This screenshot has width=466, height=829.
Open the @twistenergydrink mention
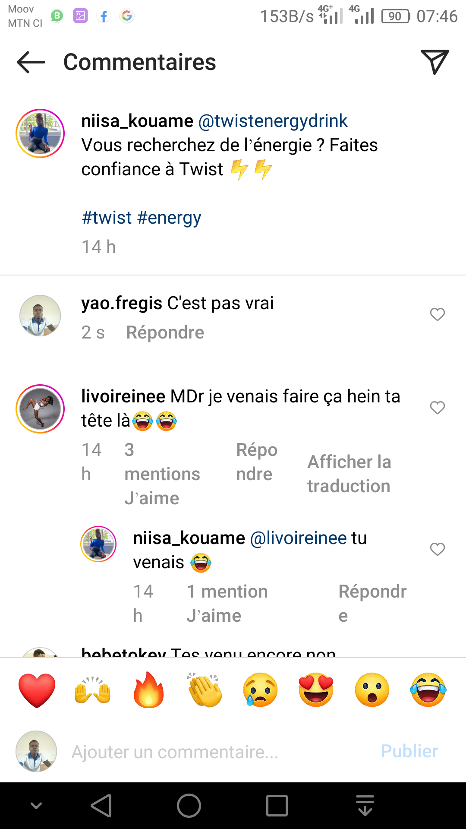(273, 121)
